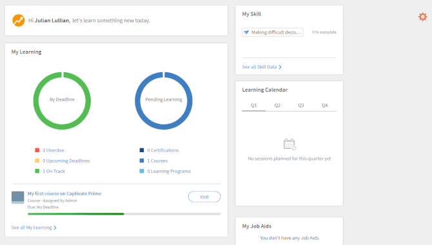Viewport: 432px width, 245px height.
Task: Open the Captivate Prime course thumbnail
Action: (17, 197)
